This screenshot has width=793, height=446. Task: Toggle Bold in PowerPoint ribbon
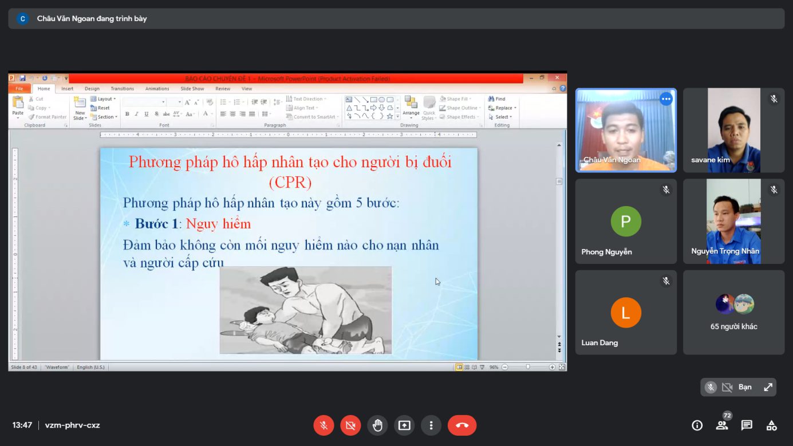click(127, 114)
